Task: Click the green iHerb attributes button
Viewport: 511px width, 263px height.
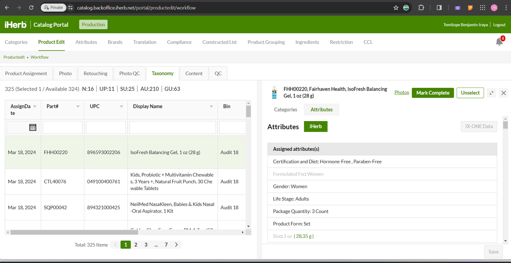Action: (x=316, y=126)
